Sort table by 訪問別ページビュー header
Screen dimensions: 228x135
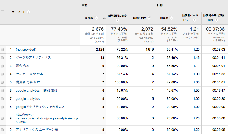coord(190,18)
